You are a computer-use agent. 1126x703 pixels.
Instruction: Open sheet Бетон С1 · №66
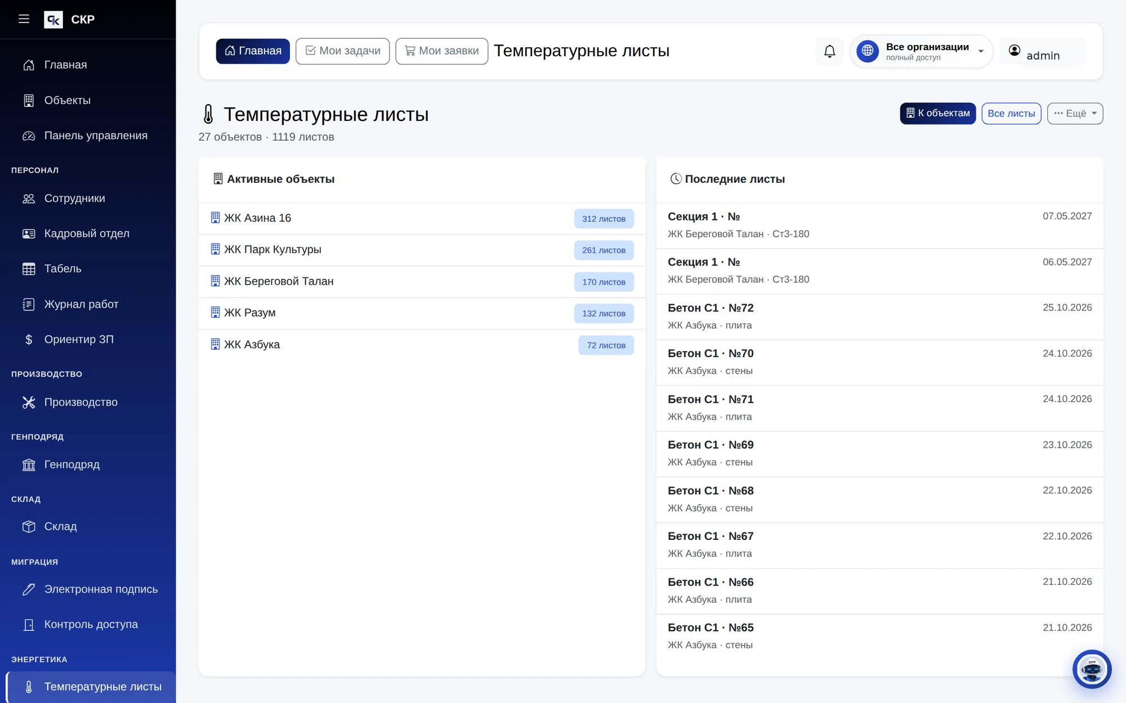tap(879, 591)
